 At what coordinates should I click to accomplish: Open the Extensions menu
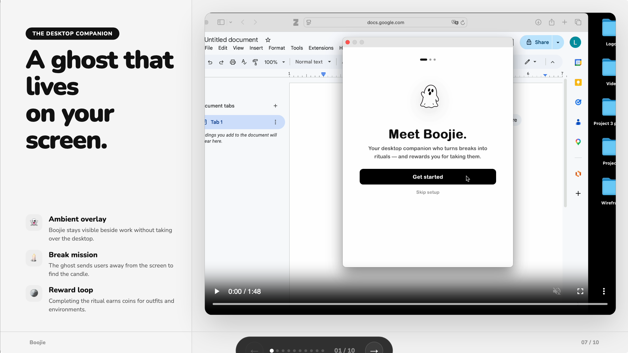(x=321, y=48)
